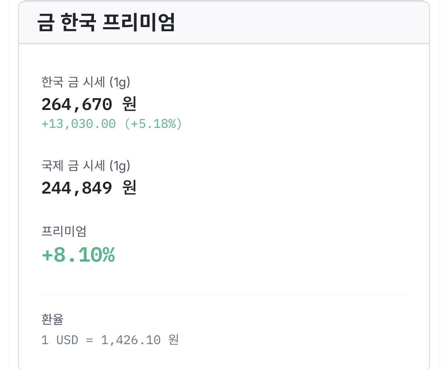
Task: Click the 원 unit next to 264,670
Action: pyautogui.click(x=129, y=104)
